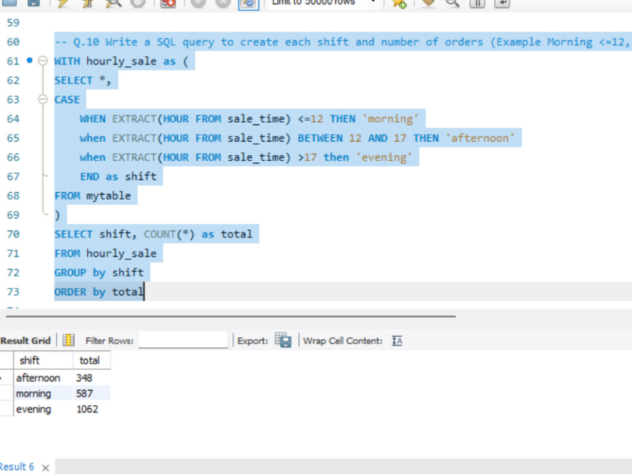Collapse the CASE block on line 63
Image resolution: width=632 pixels, height=474 pixels.
click(43, 99)
